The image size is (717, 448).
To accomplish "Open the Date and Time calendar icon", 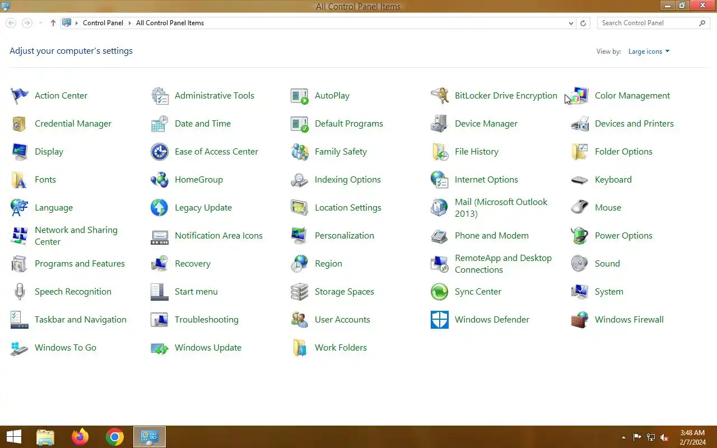I will coord(160,124).
